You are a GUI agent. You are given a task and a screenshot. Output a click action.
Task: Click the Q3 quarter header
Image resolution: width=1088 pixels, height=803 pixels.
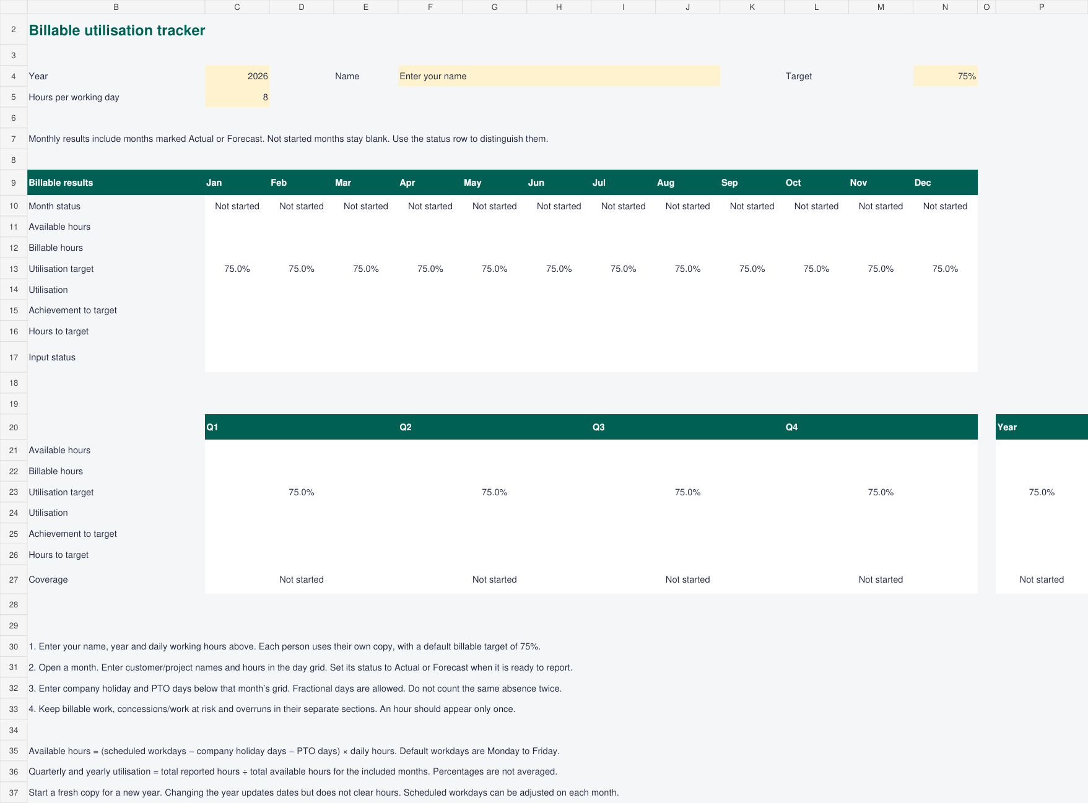(x=687, y=427)
